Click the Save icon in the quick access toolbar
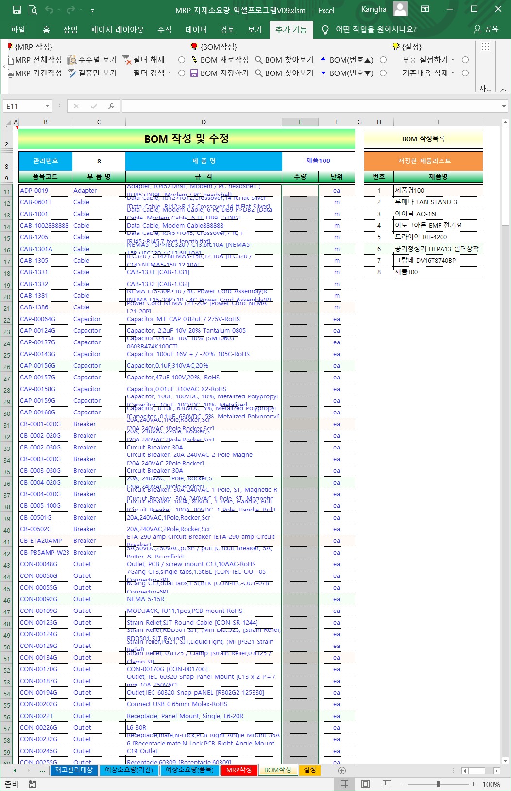Image resolution: width=511 pixels, height=791 pixels. [x=17, y=10]
